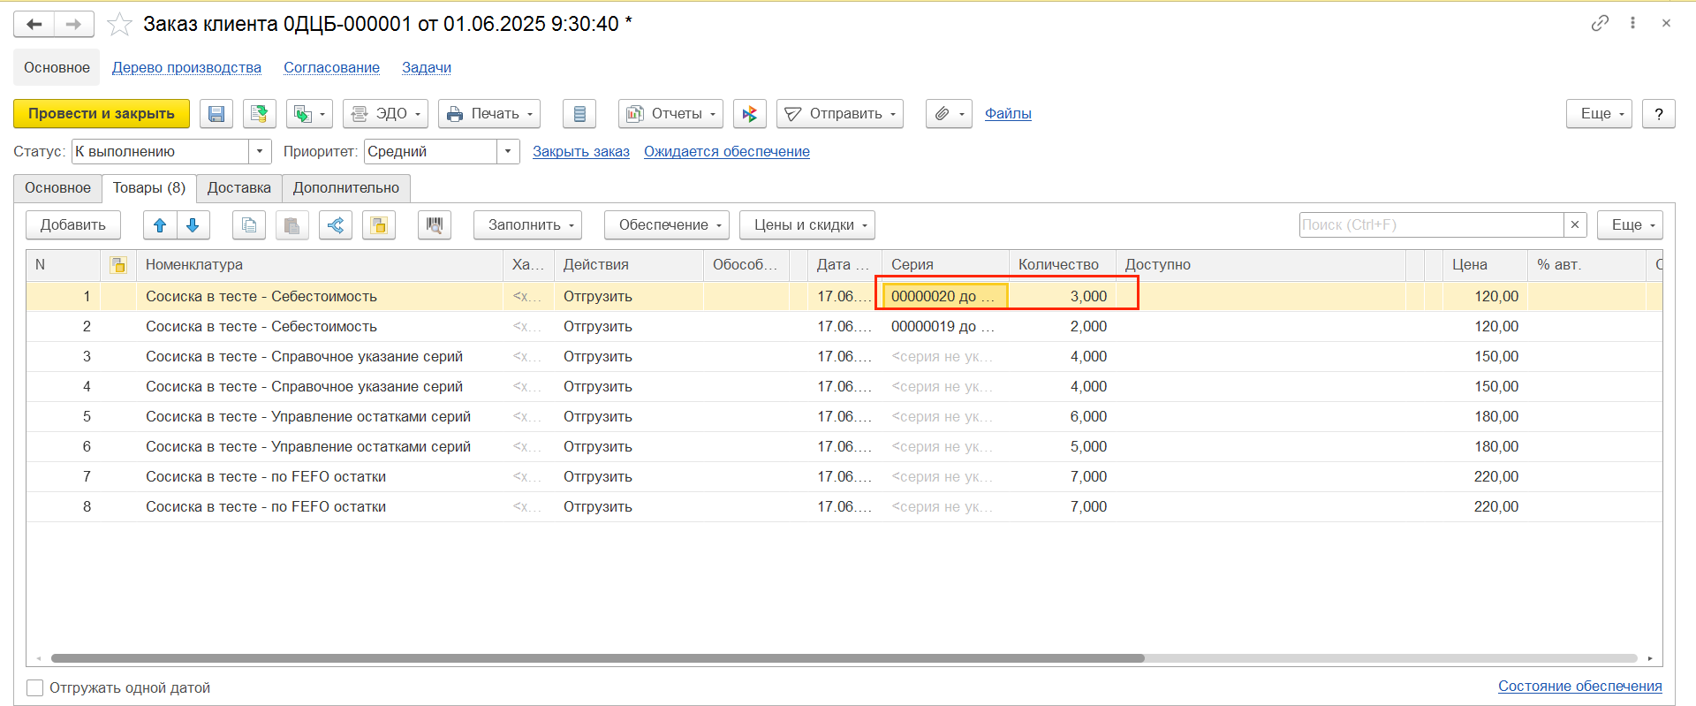Expand the Приоритет dropdown
This screenshot has width=1696, height=706.
508,152
